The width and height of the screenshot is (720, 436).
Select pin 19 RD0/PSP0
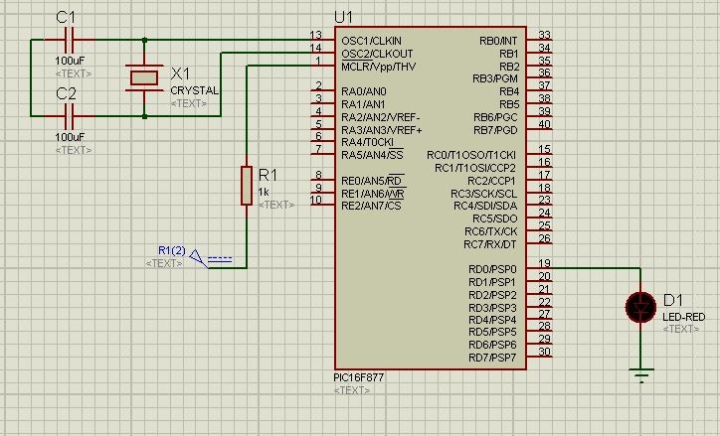(x=540, y=268)
